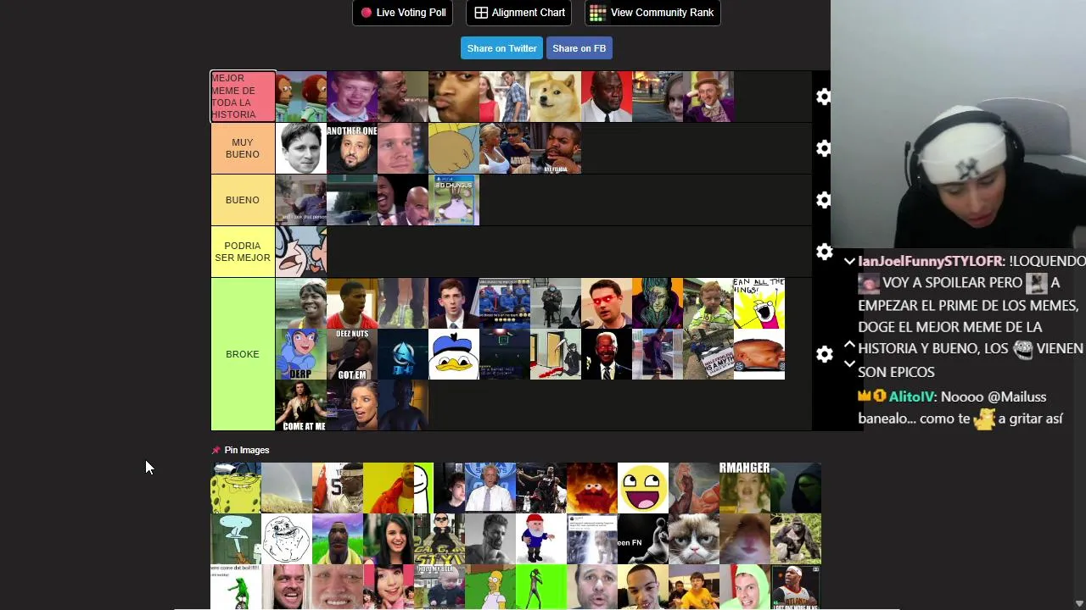Pick the Elmo in flames image

[x=592, y=488]
